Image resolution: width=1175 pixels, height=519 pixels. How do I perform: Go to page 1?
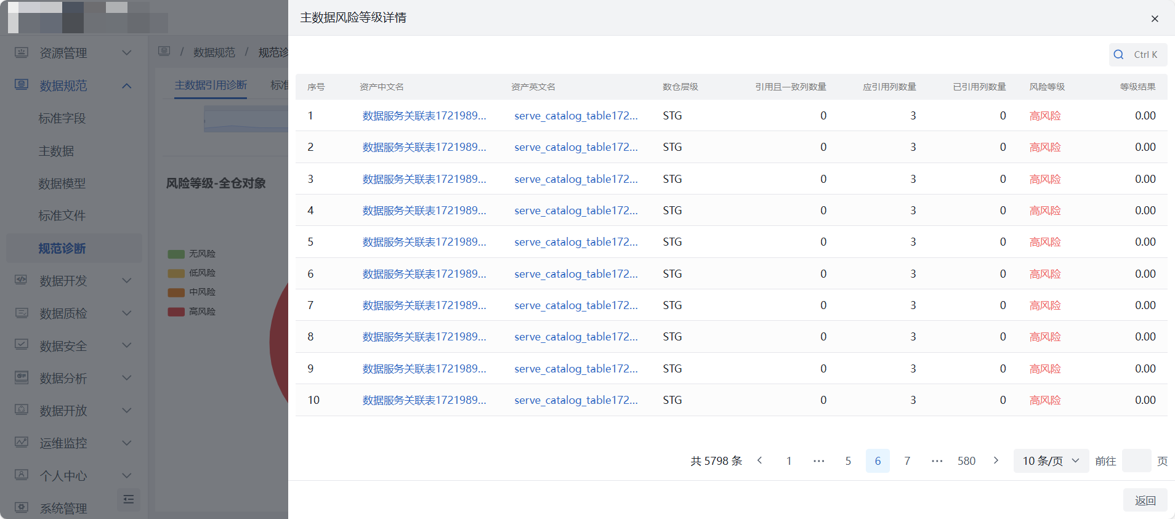coord(789,461)
